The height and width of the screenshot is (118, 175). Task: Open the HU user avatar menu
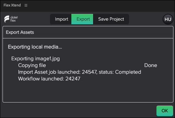pyautogui.click(x=168, y=19)
